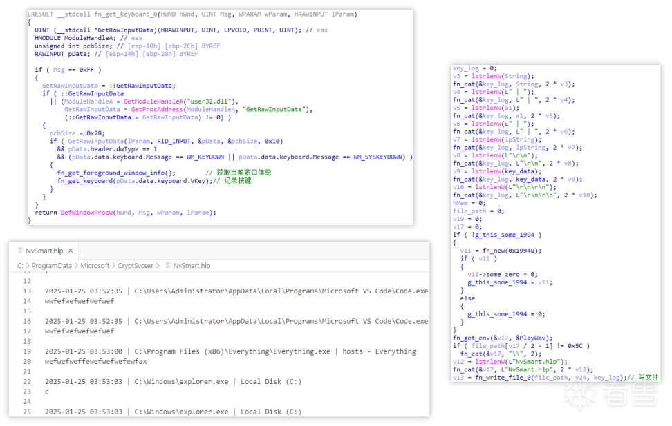Close the NvSmart.hlp editor tab
This screenshot has width=672, height=426.
71,251
